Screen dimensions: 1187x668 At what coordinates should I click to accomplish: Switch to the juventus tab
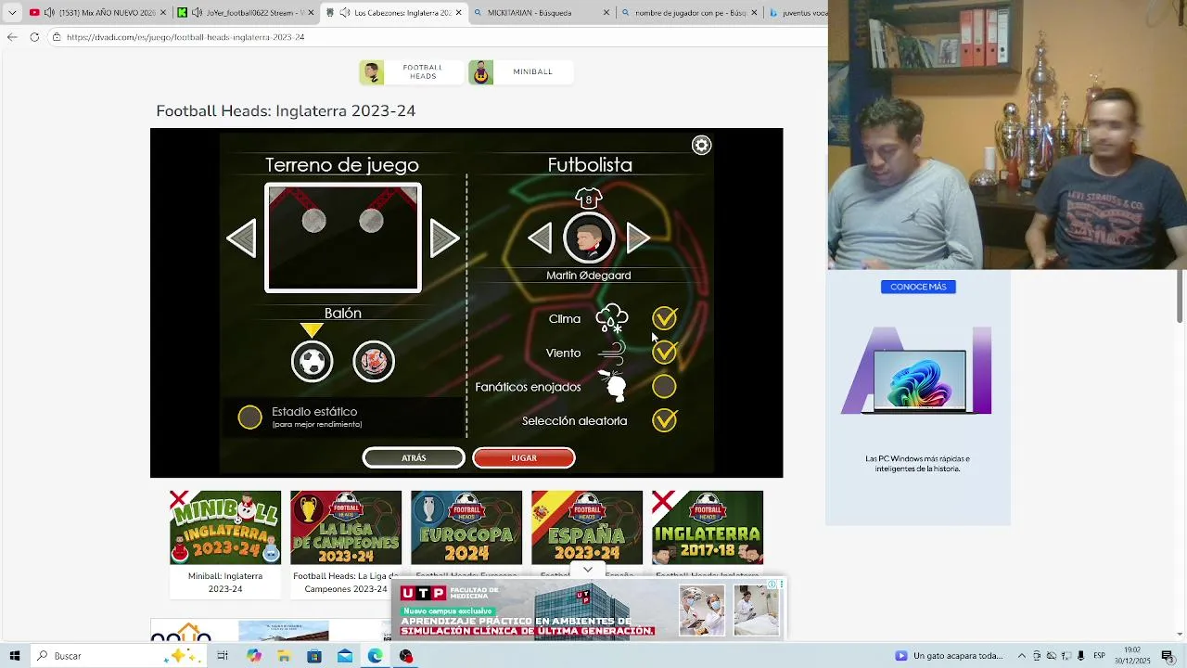[x=797, y=12]
